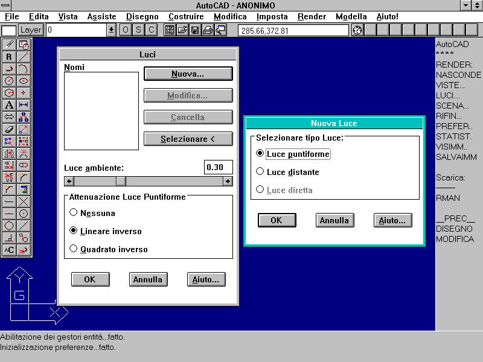Select the Text tool with letter A
Viewport: 483px width, 362px height.
(x=9, y=105)
